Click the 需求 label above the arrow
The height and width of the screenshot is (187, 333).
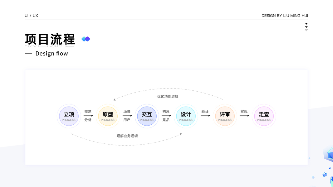88,112
